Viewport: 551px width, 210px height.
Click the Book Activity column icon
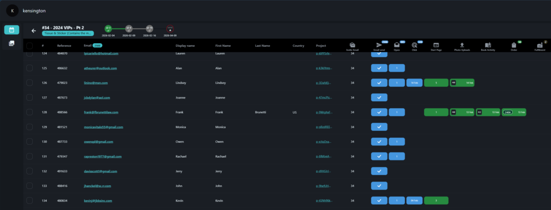[x=488, y=45]
